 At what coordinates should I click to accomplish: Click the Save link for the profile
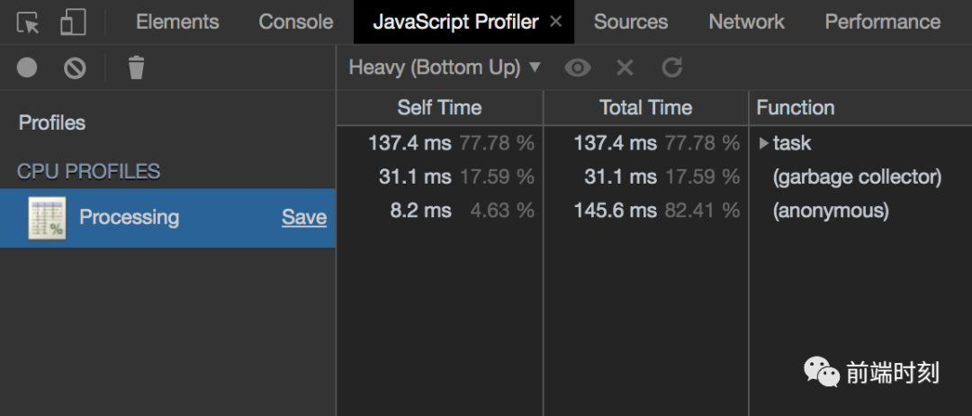pos(304,218)
